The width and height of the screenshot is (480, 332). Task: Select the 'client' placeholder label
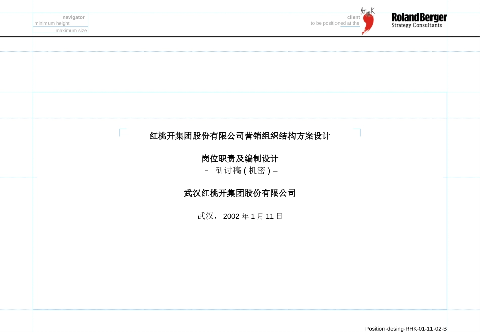coord(353,17)
